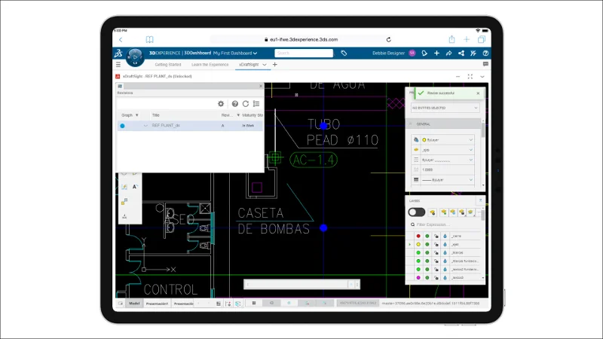The height and width of the screenshot is (339, 603).
Task: Add a new dashboard tab
Action: (x=274, y=65)
